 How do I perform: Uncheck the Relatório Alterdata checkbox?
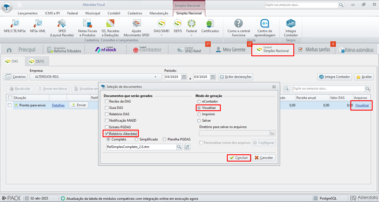(107, 134)
